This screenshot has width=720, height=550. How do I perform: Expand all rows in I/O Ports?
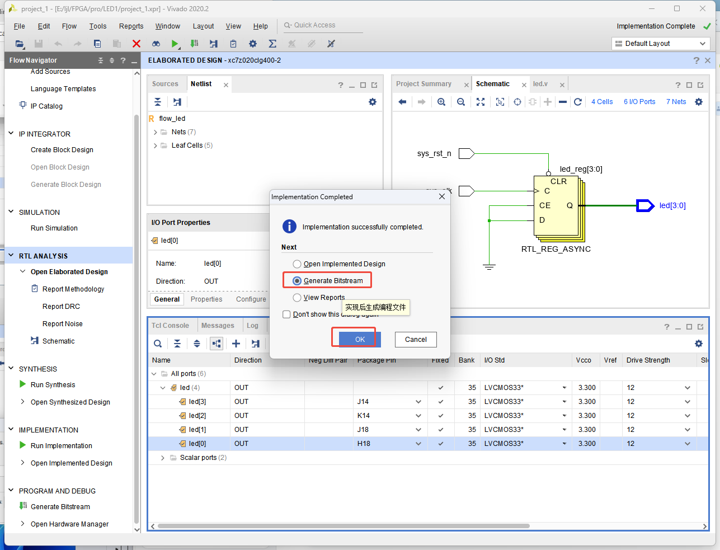pos(197,344)
